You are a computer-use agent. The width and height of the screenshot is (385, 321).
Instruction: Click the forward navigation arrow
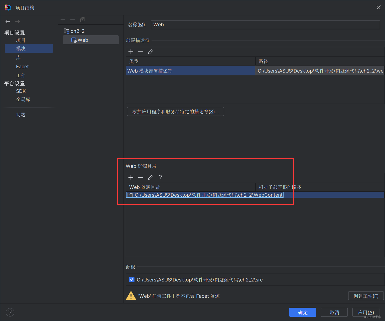point(18,22)
